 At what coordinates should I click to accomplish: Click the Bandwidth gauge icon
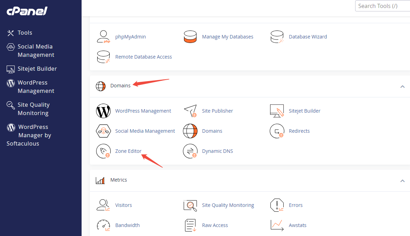click(x=103, y=225)
